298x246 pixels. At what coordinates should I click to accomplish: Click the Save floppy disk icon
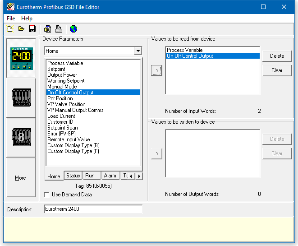(32, 29)
